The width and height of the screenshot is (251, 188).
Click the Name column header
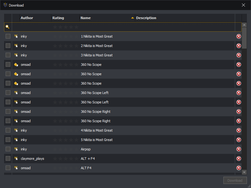tap(107, 18)
